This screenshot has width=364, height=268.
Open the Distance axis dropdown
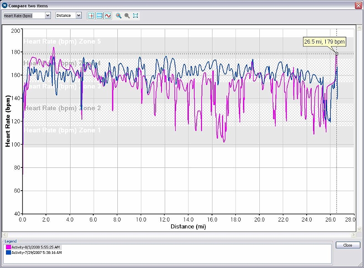(x=79, y=15)
